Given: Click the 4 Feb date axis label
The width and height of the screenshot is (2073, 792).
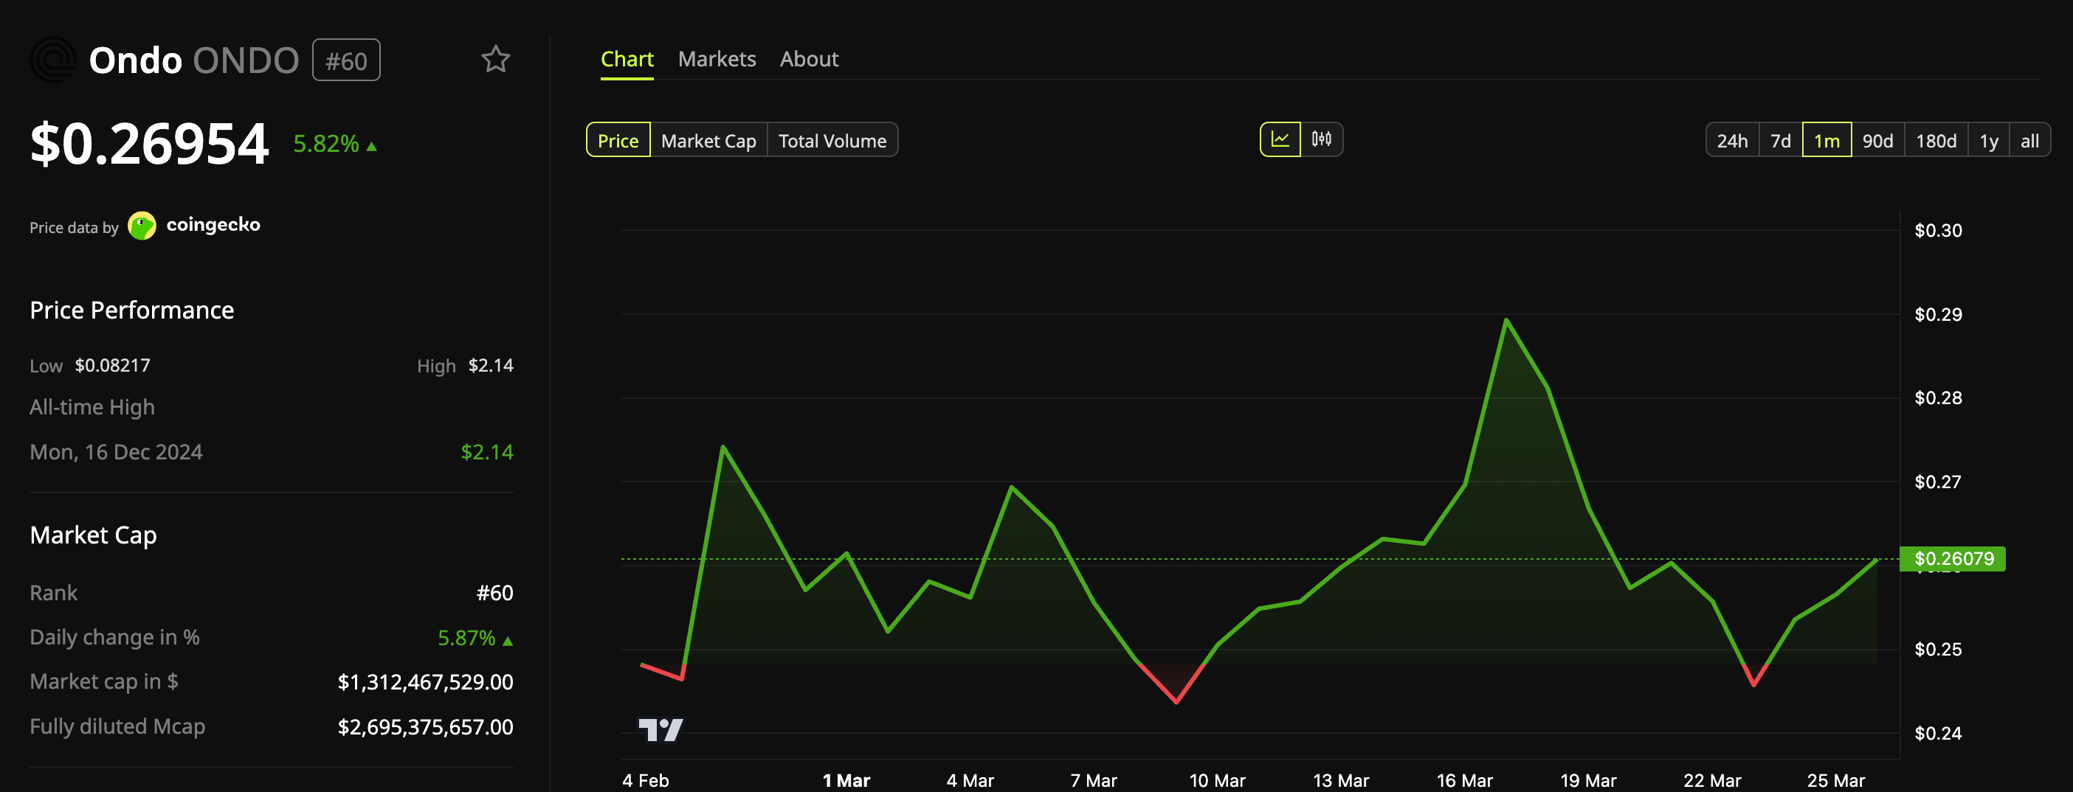Looking at the screenshot, I should (646, 781).
